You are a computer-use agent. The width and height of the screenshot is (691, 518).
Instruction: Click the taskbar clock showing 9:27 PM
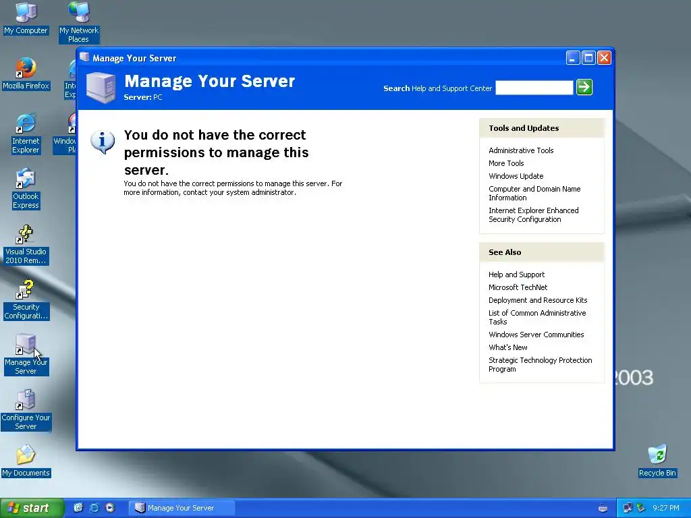pos(665,508)
